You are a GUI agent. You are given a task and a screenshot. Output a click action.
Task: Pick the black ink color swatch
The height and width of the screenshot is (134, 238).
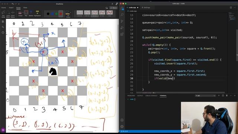click(x=48, y=14)
